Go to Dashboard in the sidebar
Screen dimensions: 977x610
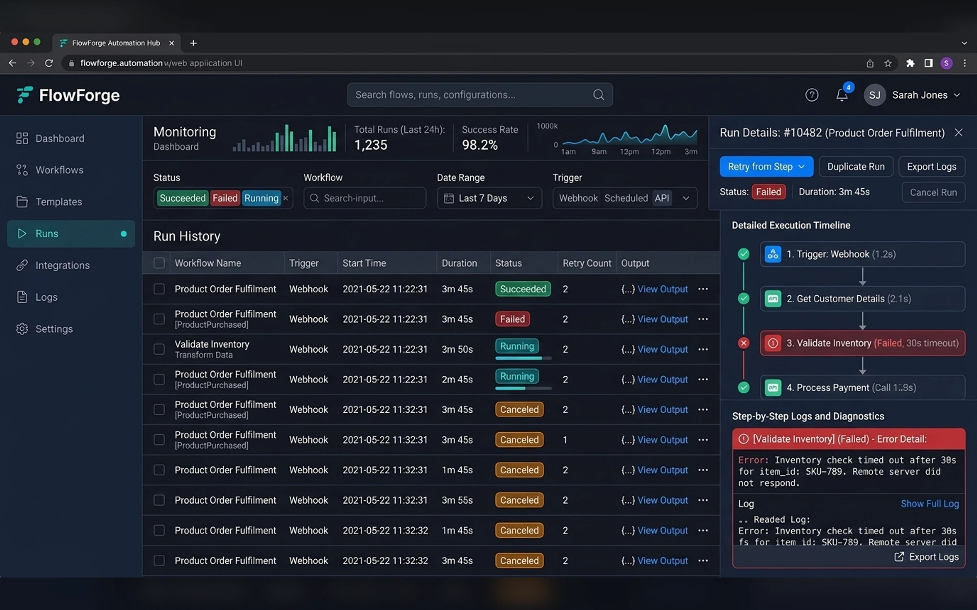[71, 139]
